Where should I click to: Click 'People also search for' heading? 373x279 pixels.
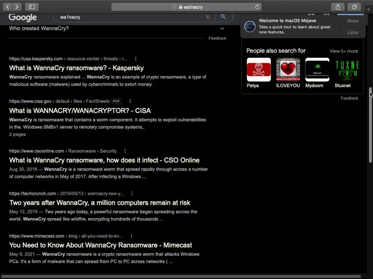276,50
